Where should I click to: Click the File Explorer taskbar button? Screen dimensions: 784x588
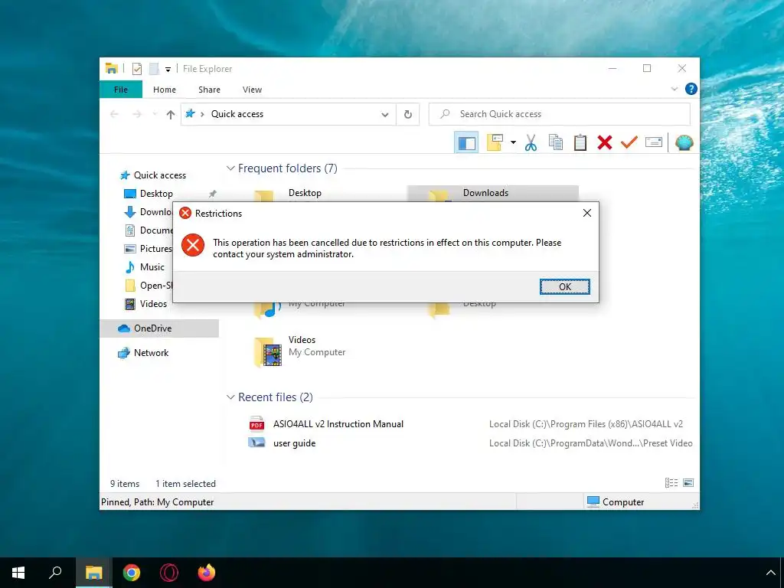94,573
